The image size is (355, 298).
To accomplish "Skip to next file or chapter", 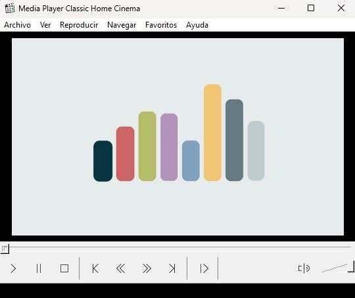I will point(172,268).
